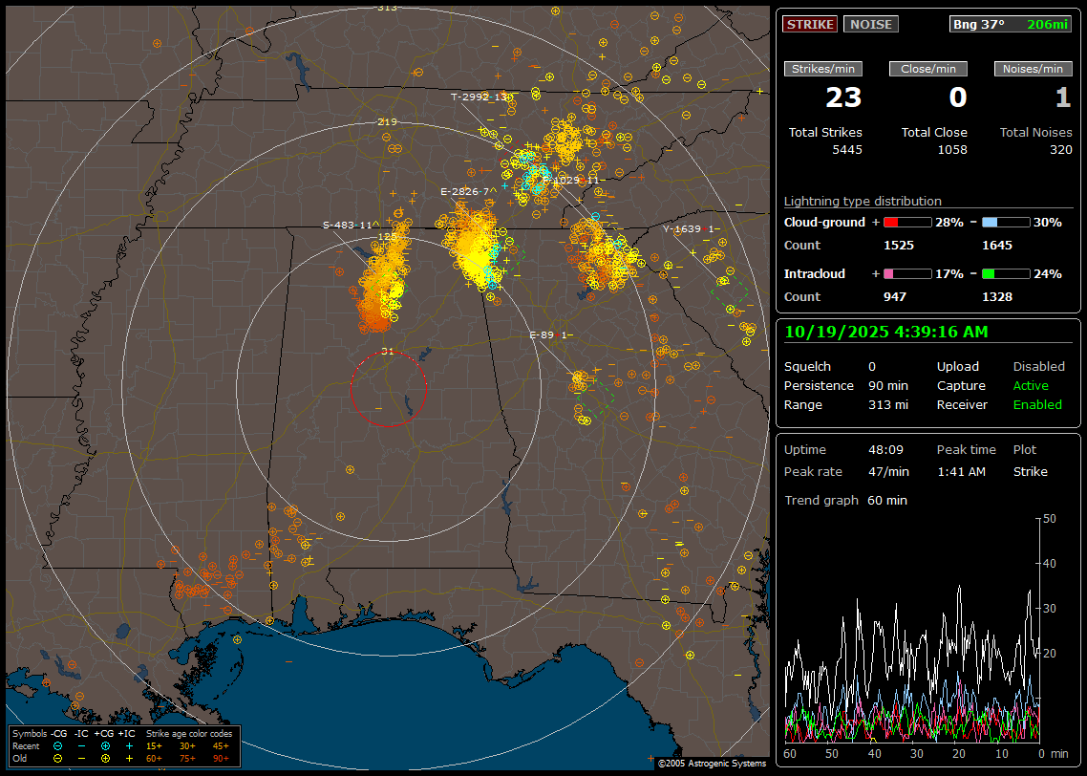Click storm cell label E-2826-7
This screenshot has height=776, width=1087.
(x=465, y=192)
